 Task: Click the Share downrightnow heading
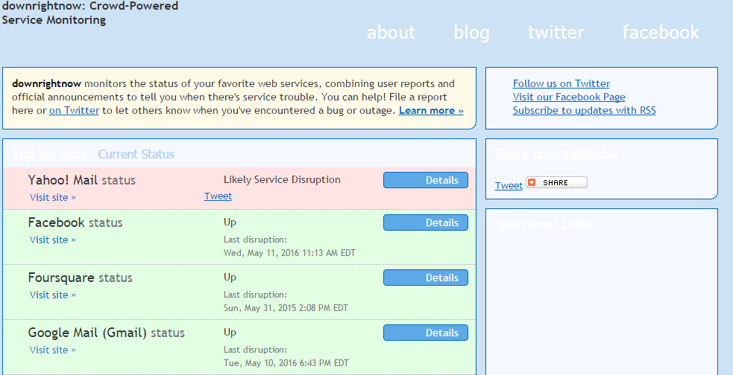[x=556, y=154]
